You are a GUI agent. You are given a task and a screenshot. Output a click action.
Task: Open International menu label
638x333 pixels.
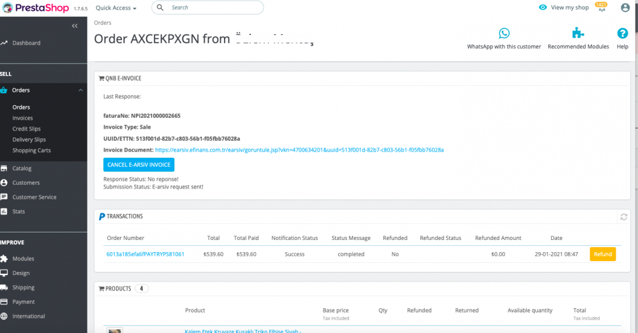(x=29, y=316)
